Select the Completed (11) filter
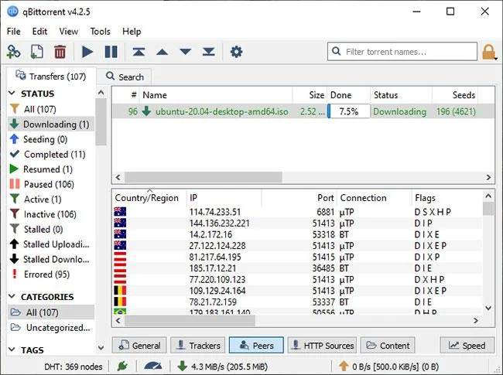 pos(51,154)
